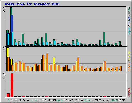Click day label '19' on the x-axis
The image size is (132, 103).
pyautogui.click(x=77, y=100)
